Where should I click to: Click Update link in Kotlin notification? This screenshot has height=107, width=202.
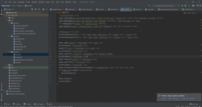164,99
